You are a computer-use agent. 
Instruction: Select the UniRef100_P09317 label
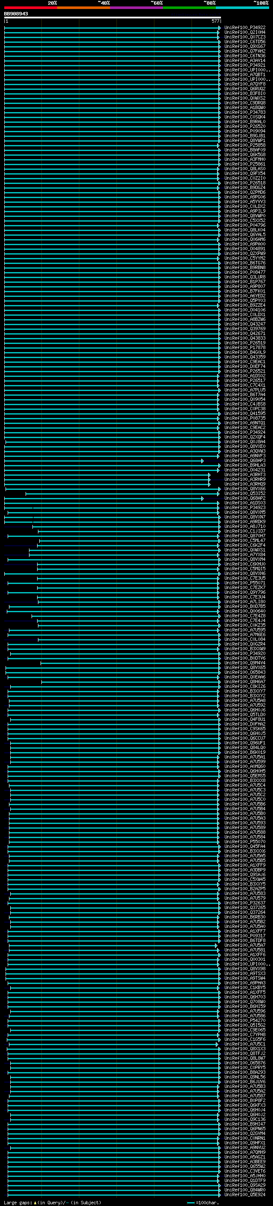(x=245, y=936)
